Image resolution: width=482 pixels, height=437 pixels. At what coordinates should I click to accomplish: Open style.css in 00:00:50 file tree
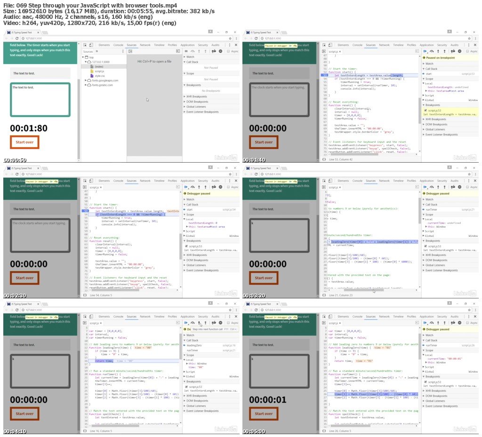(x=99, y=76)
